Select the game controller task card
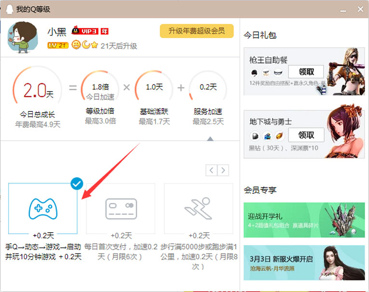 tap(43, 209)
